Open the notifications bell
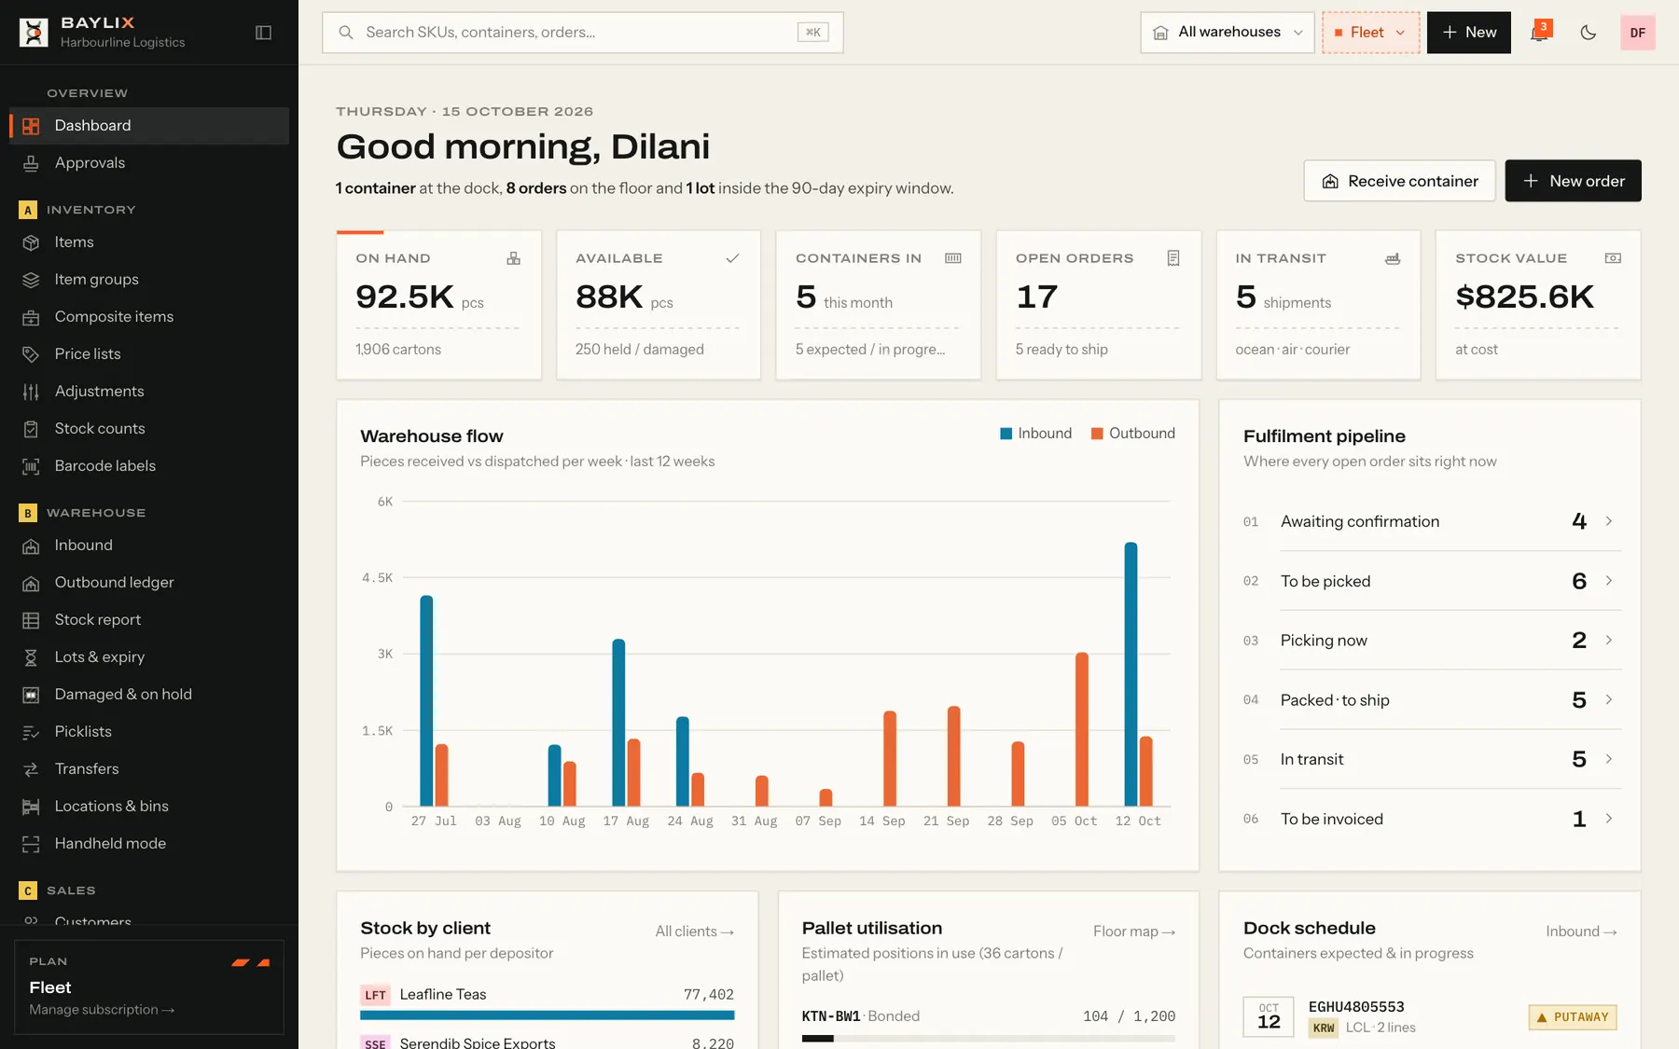The image size is (1679, 1049). click(1539, 33)
